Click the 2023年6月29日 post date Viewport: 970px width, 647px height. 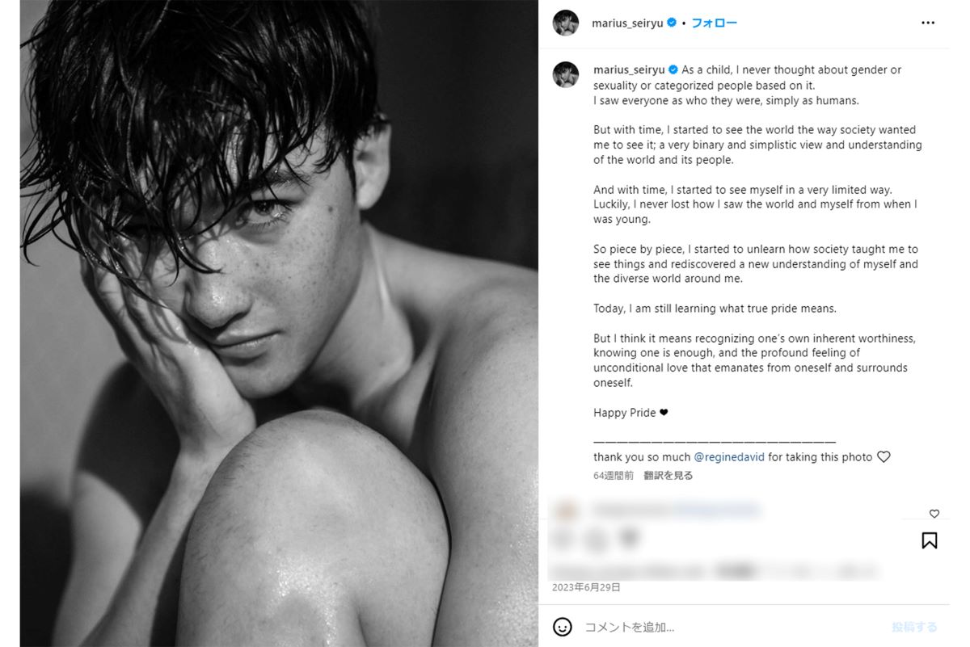click(586, 587)
